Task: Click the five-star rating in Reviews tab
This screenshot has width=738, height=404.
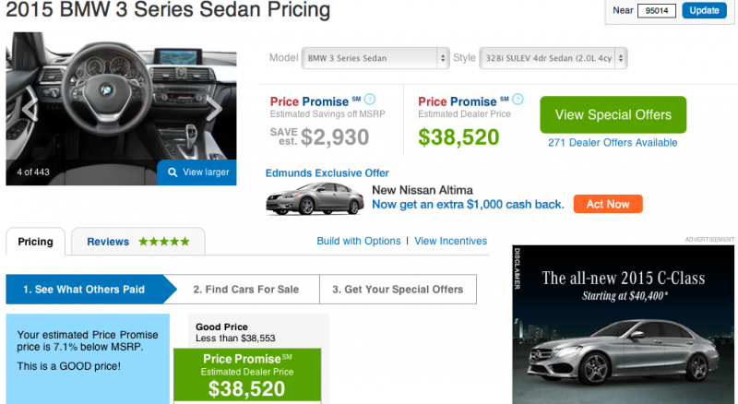Action: pyautogui.click(x=164, y=242)
